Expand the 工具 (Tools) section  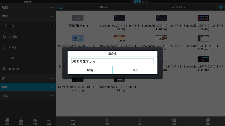pyautogui.click(x=28, y=95)
